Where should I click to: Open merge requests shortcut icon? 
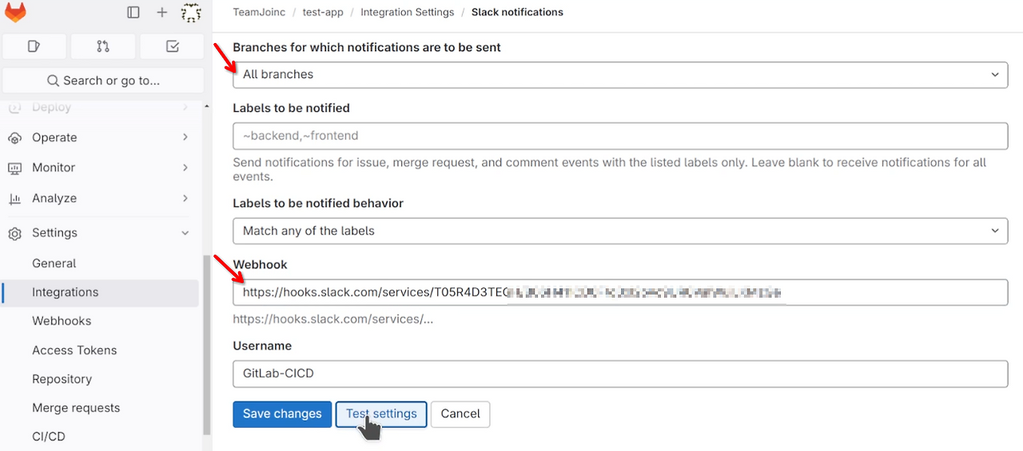coord(103,46)
